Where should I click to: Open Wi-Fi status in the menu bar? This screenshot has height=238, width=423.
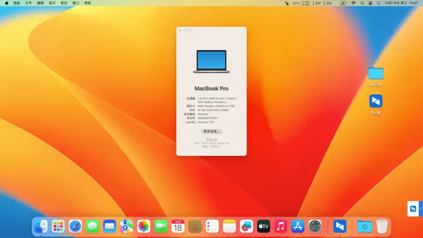(354, 3)
